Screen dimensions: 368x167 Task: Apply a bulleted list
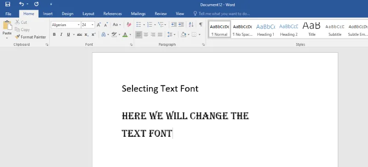coord(139,25)
